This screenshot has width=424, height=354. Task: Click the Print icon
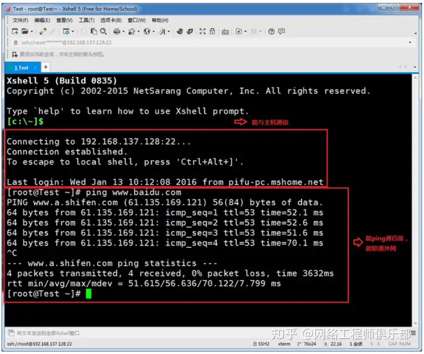[x=117, y=32]
